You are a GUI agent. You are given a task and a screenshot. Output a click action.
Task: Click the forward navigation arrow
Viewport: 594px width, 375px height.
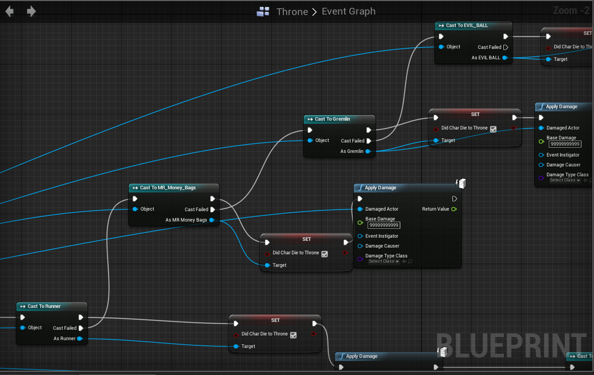(x=31, y=11)
